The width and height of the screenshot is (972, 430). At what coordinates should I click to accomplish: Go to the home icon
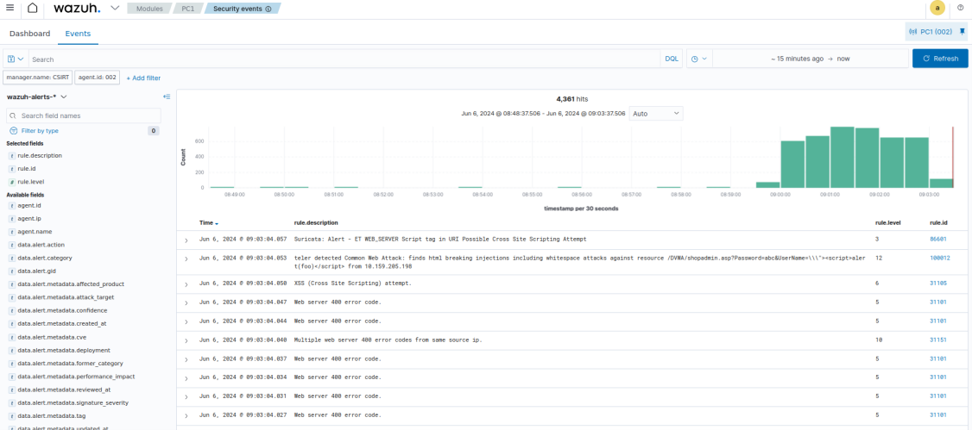coord(32,8)
